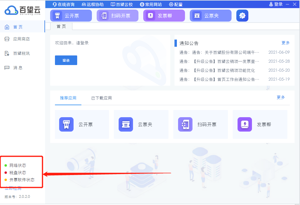The width and height of the screenshot is (300, 205).
Task: Click the 通知公告 heading
Action: (x=189, y=43)
